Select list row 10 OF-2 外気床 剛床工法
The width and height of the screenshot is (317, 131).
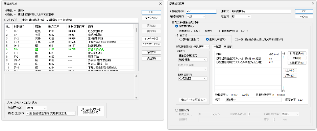pos(70,64)
